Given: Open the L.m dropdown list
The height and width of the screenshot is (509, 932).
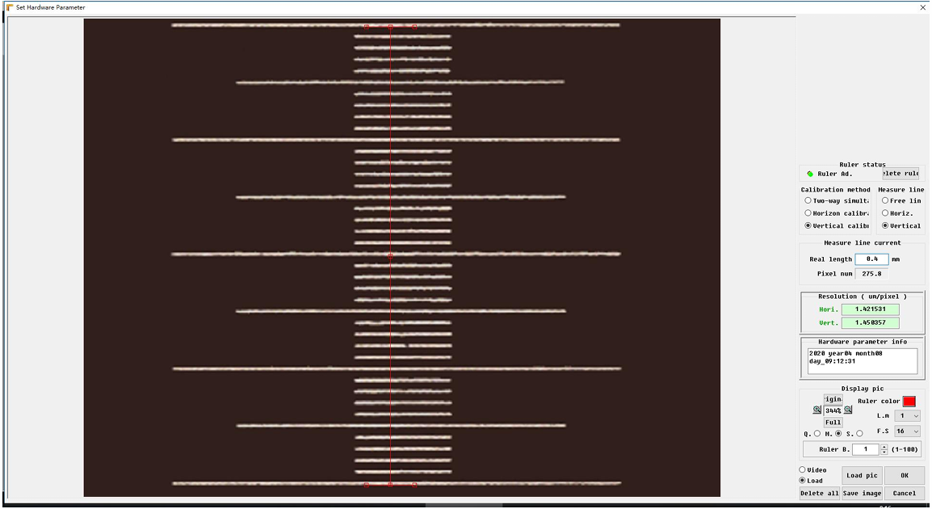Looking at the screenshot, I should [907, 415].
